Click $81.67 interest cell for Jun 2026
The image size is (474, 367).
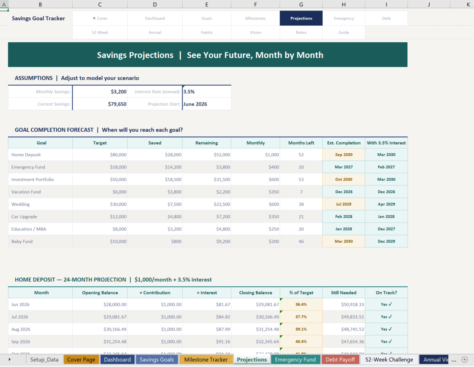pos(207,304)
